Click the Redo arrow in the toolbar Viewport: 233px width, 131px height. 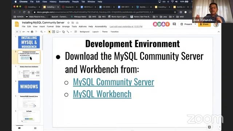(x=28, y=32)
